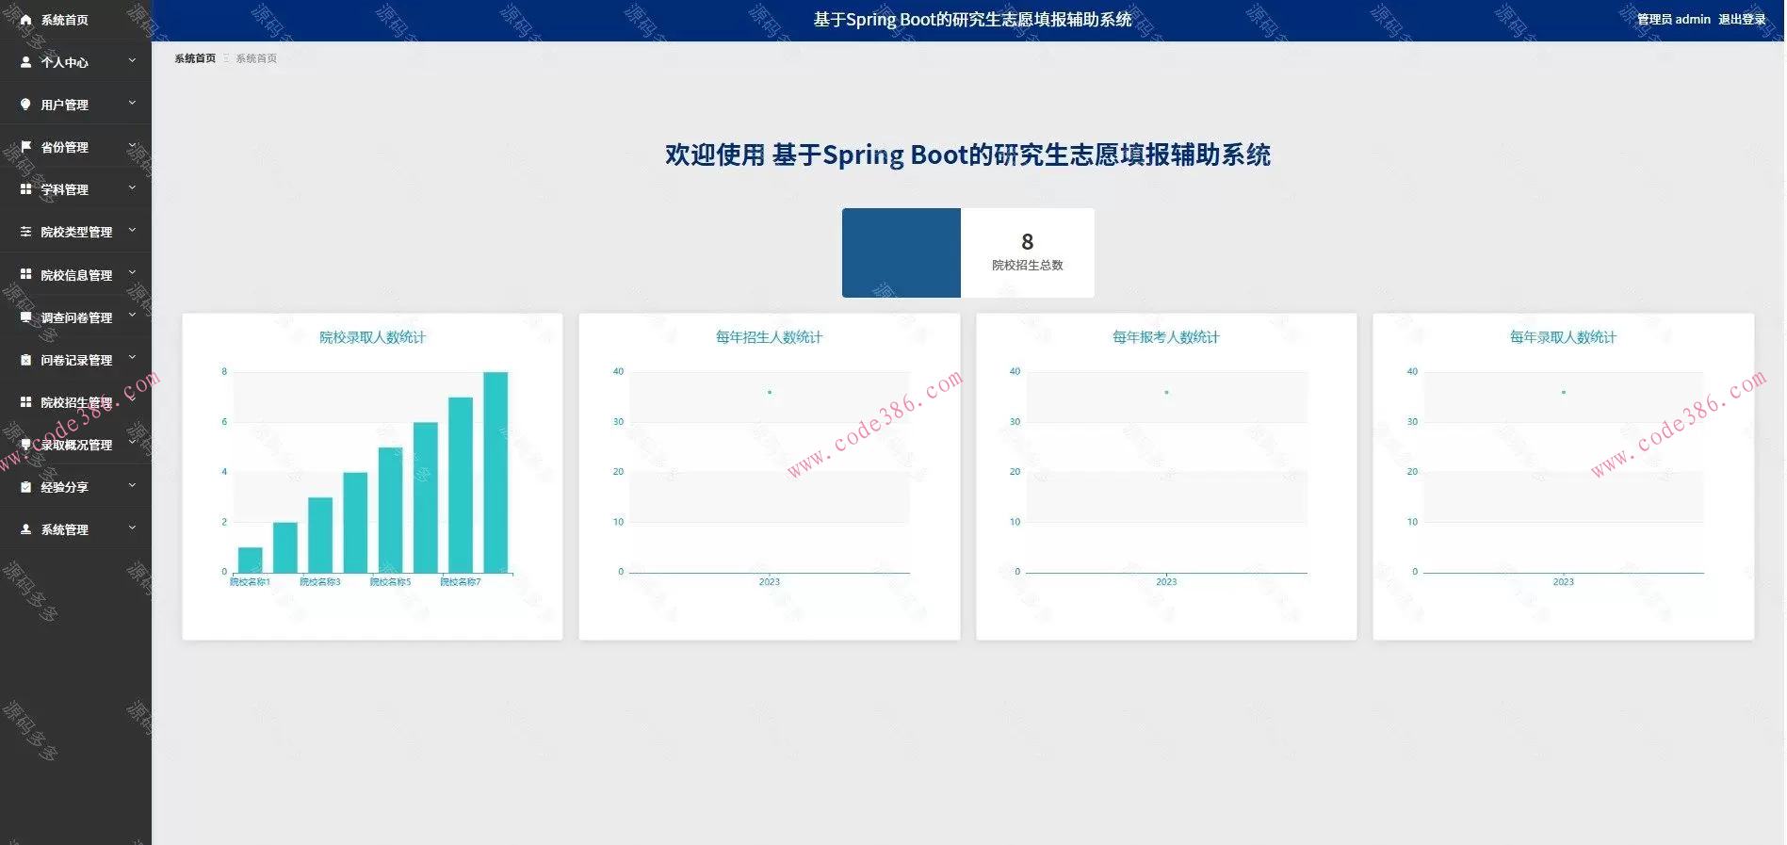Viewport: 1787px width, 845px height.
Task: Click the data point in 每年录取人数统计 chart
Action: 1564,392
